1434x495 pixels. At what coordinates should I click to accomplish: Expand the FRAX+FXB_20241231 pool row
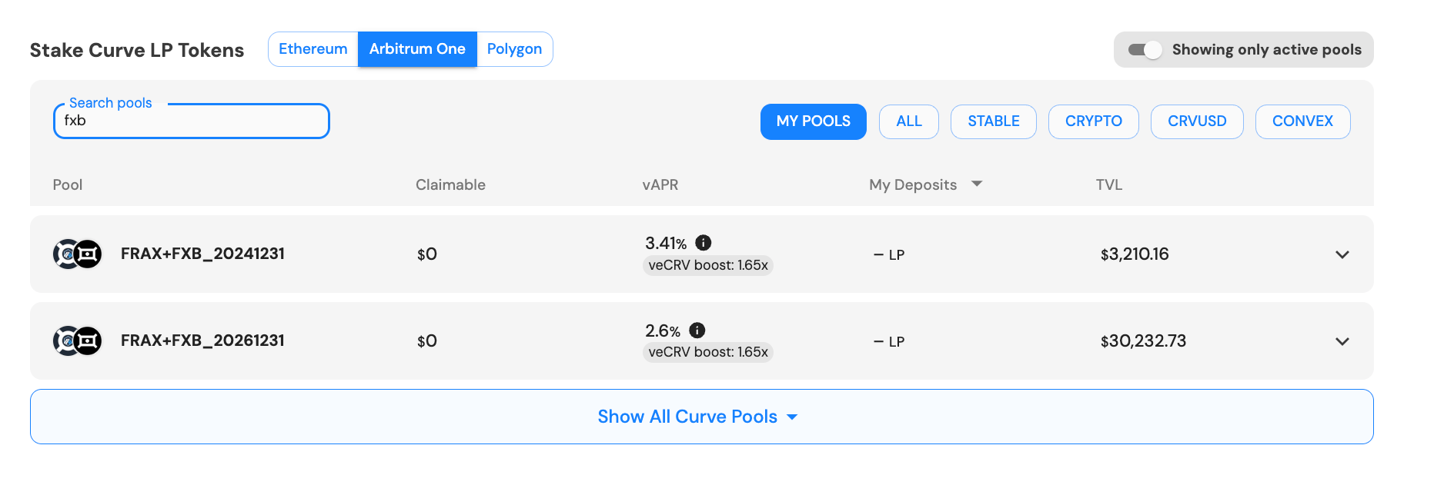pos(1342,254)
